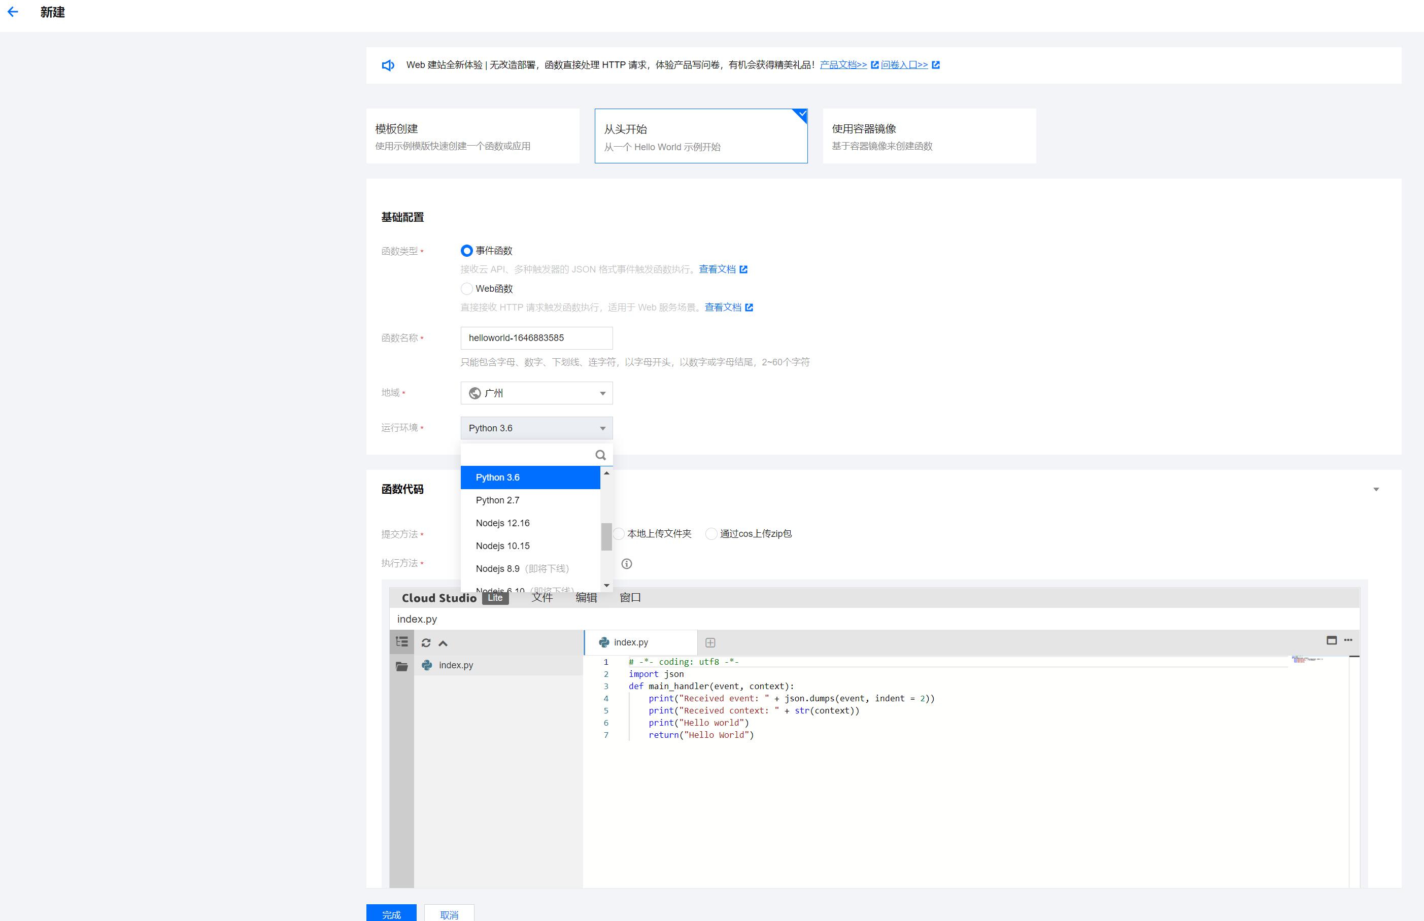This screenshot has width=1424, height=921.
Task: Click the folder icon in sidebar
Action: click(402, 666)
